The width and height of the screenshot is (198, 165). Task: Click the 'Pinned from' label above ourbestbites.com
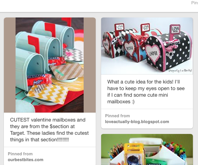[x=20, y=154]
